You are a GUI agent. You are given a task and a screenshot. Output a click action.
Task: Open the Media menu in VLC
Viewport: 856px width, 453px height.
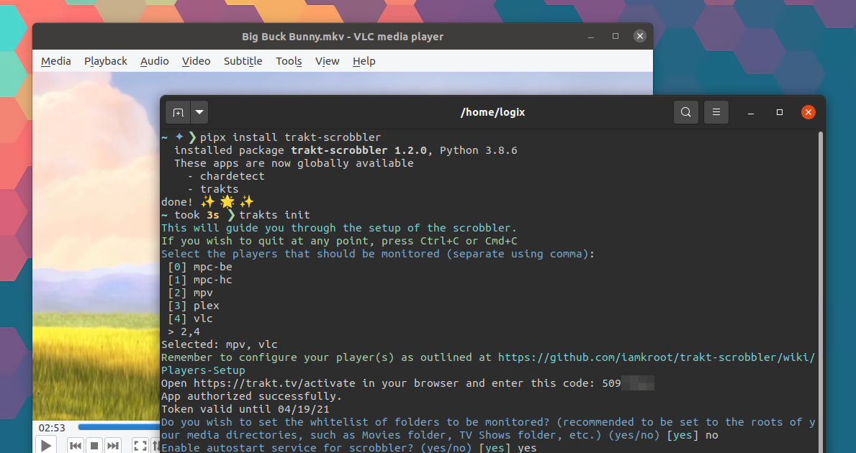tap(55, 61)
